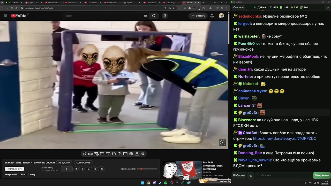Viewport: 331px width, 186px height.
Task: Click Очистить to clear the chat
Action: [x=238, y=7]
